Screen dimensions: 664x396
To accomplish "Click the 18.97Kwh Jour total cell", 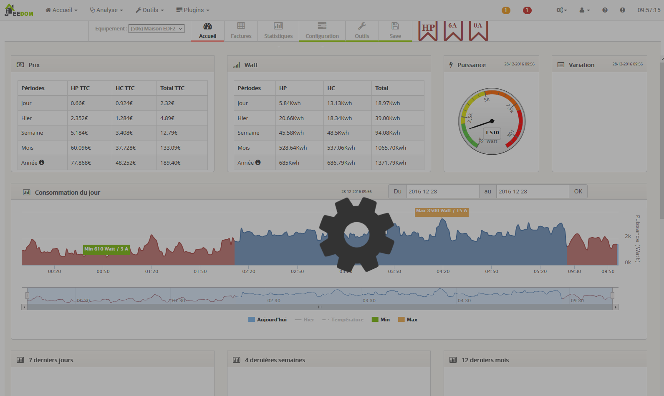I will click(398, 103).
